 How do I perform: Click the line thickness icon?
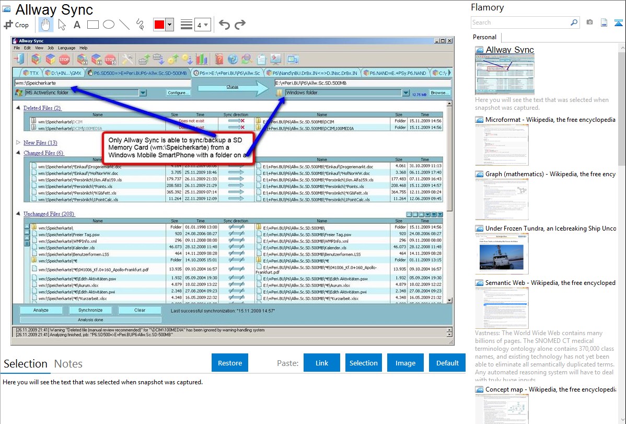point(187,25)
